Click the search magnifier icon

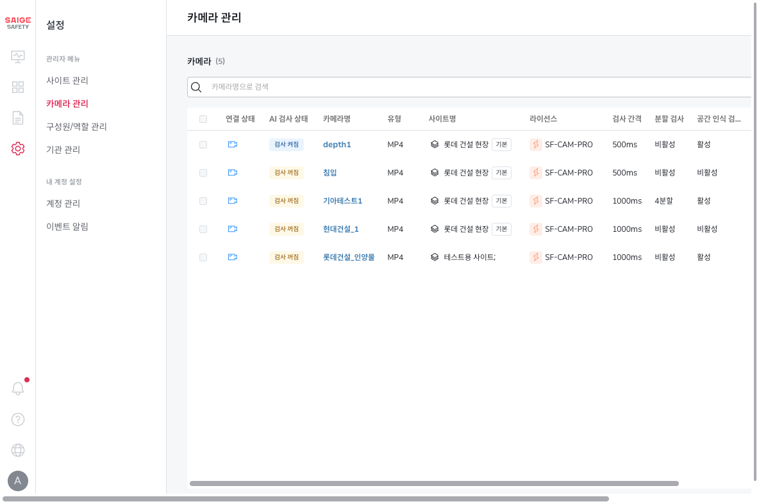point(196,87)
